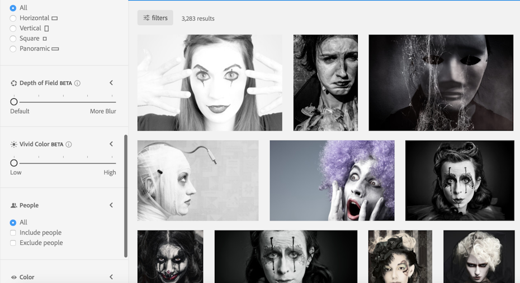Click the Vivid Color slider handle
520x283 pixels.
click(14, 163)
